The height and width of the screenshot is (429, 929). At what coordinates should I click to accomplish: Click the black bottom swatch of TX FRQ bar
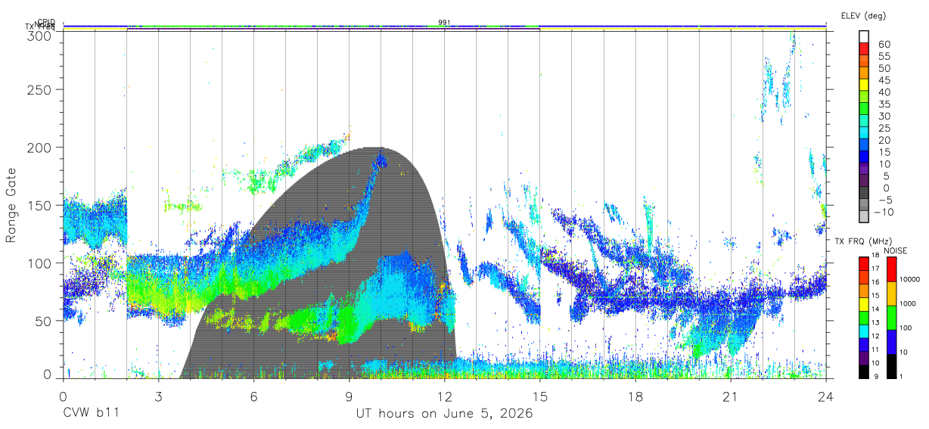pos(864,371)
